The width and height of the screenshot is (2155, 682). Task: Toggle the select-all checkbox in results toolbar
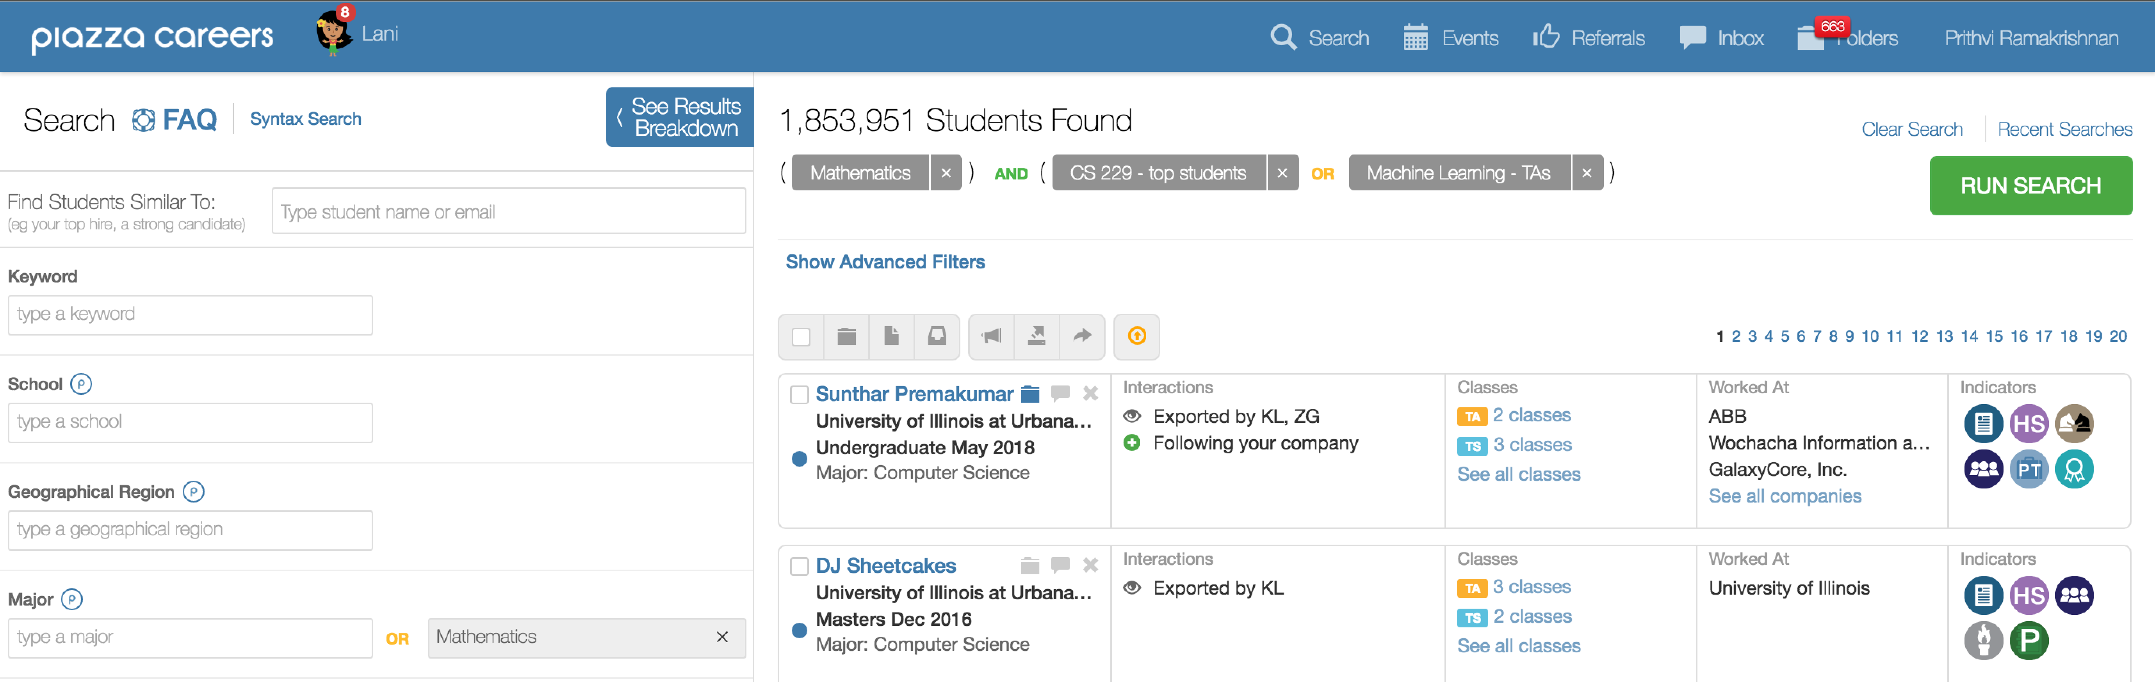(x=801, y=336)
